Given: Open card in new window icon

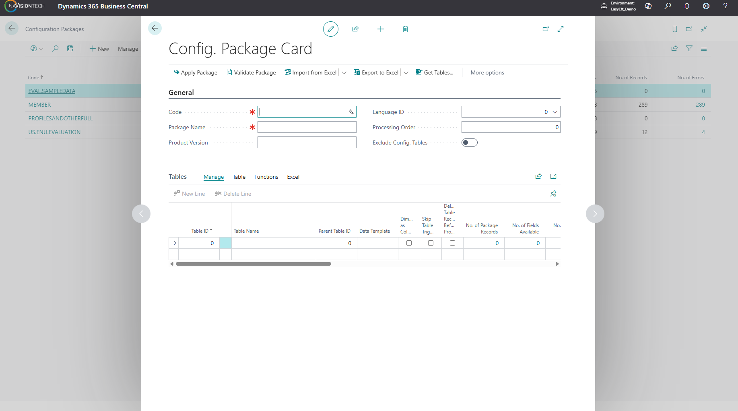Looking at the screenshot, I should coord(546,29).
